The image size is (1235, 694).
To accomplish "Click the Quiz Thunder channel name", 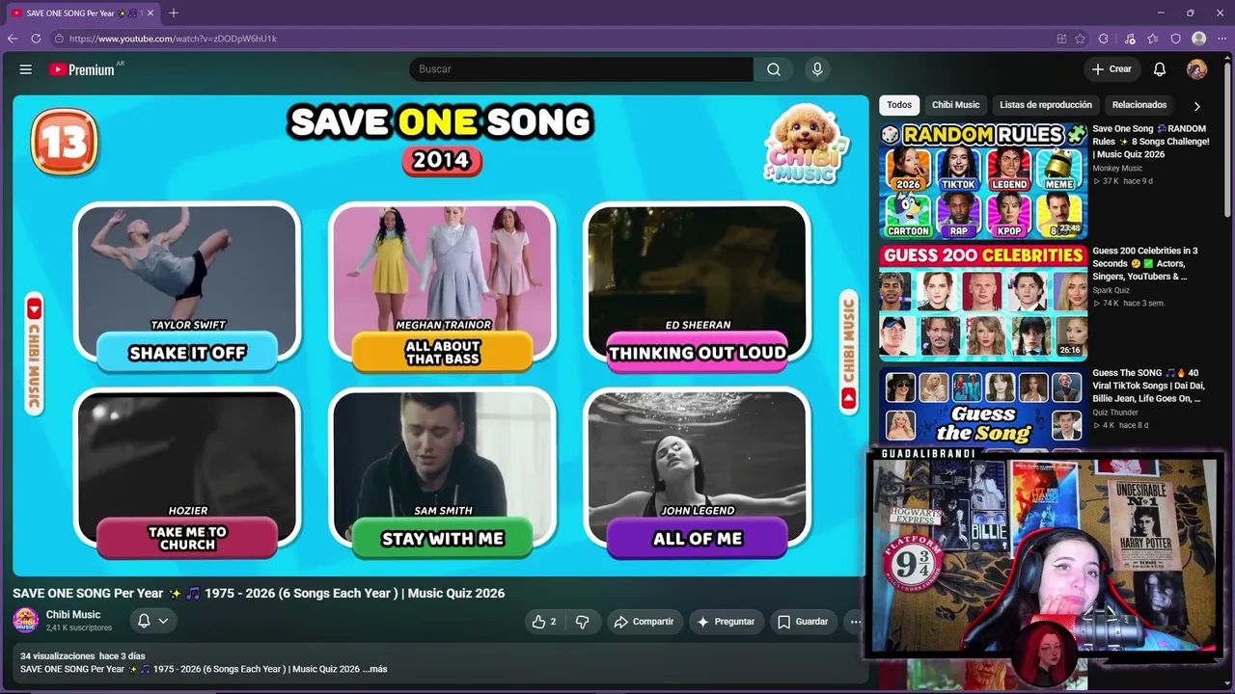I will [x=1115, y=413].
